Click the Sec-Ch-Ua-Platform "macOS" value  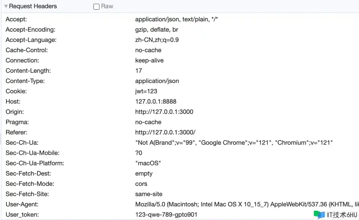(x=148, y=163)
